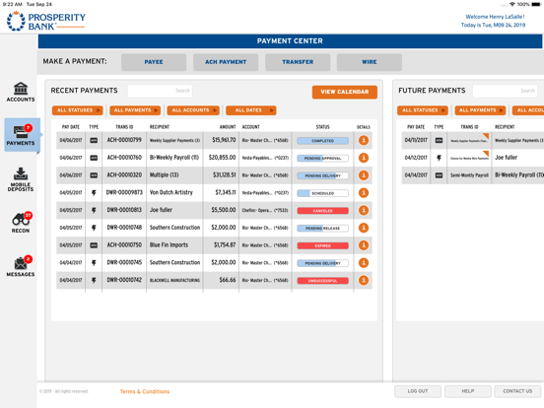
Task: Start an ACH Payment
Action: 226,62
